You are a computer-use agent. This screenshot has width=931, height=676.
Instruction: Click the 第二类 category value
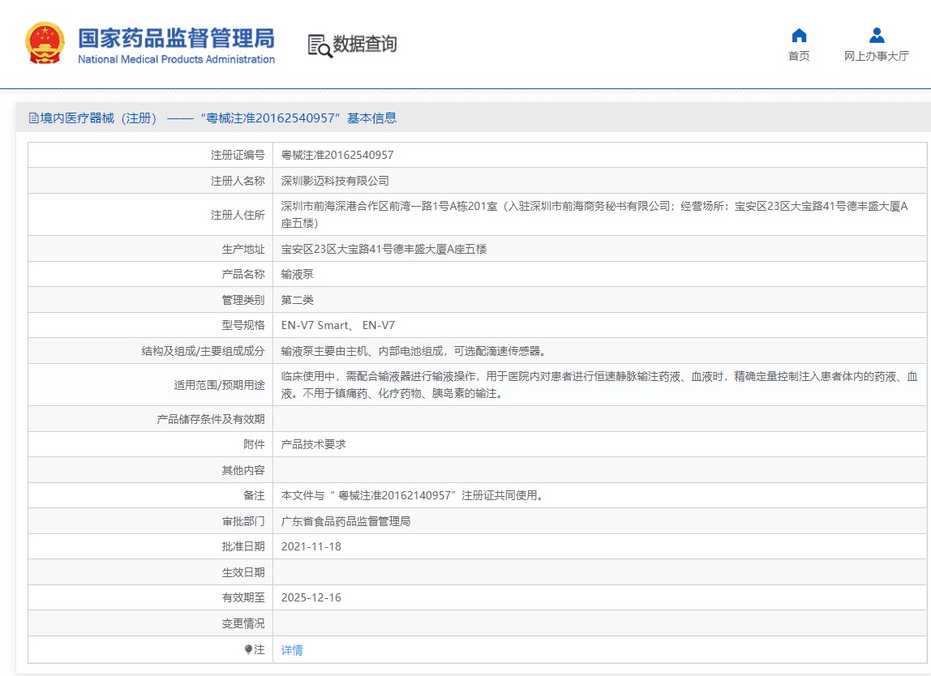tap(297, 300)
